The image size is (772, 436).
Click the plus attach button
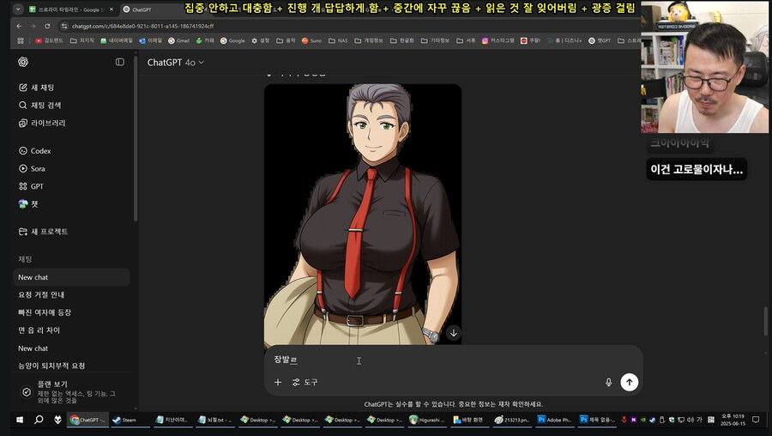278,382
